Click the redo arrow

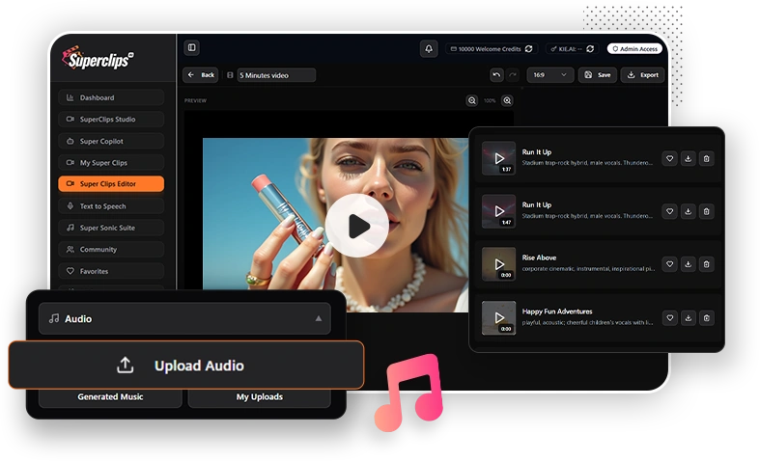point(513,75)
